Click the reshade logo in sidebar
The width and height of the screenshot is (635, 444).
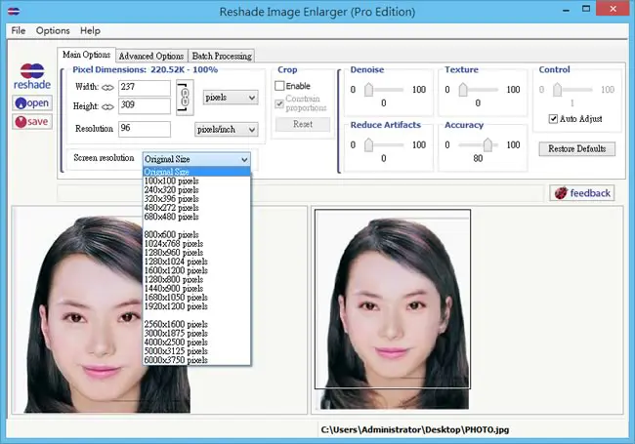point(32,76)
